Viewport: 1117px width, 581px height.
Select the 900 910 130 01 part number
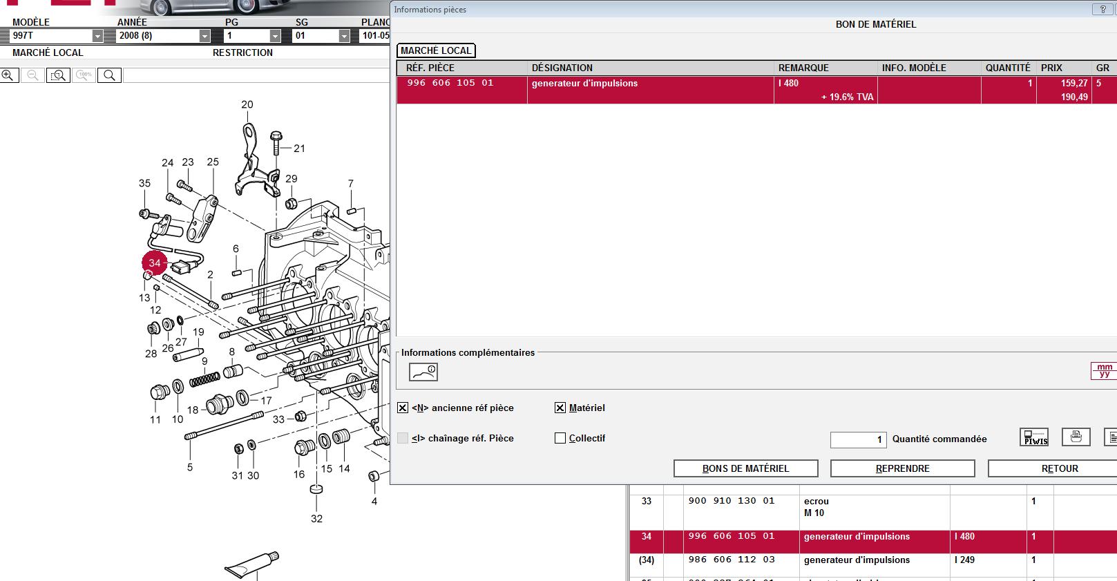coord(732,501)
